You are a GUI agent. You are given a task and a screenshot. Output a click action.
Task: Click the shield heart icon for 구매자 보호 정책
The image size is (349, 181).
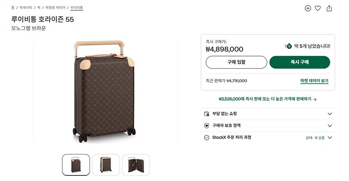206,126
